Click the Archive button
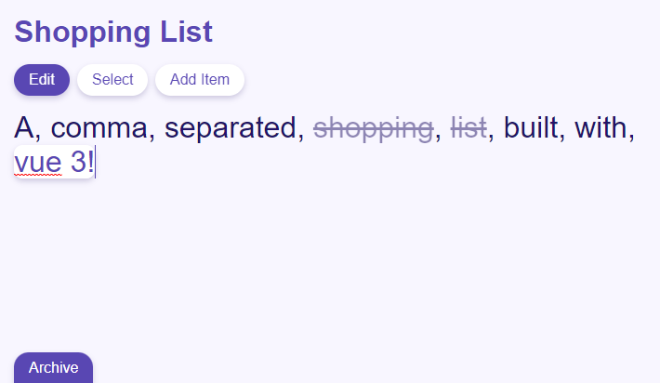Image resolution: width=660 pixels, height=383 pixels. point(53,367)
